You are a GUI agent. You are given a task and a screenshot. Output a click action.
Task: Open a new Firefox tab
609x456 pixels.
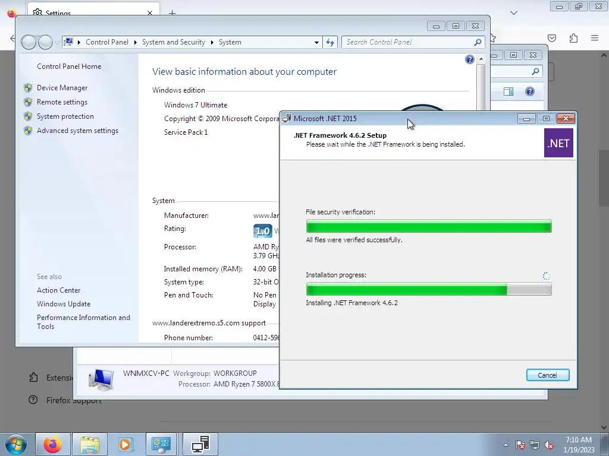tap(172, 13)
